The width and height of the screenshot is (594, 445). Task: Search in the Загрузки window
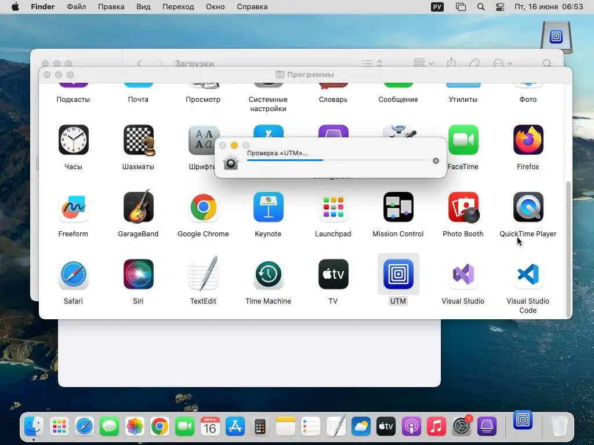(x=546, y=63)
